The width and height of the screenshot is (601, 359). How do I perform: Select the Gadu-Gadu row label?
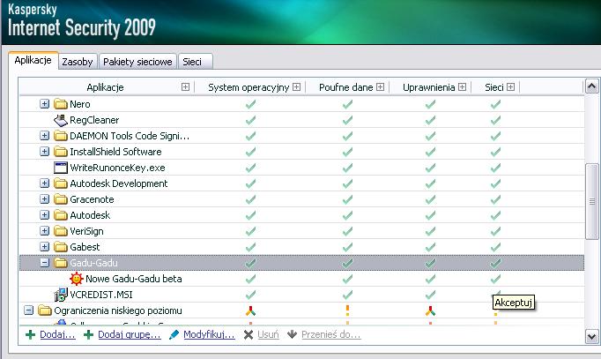click(93, 263)
